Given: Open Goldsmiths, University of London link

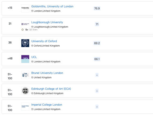Looking at the screenshot, I should 52,6.
